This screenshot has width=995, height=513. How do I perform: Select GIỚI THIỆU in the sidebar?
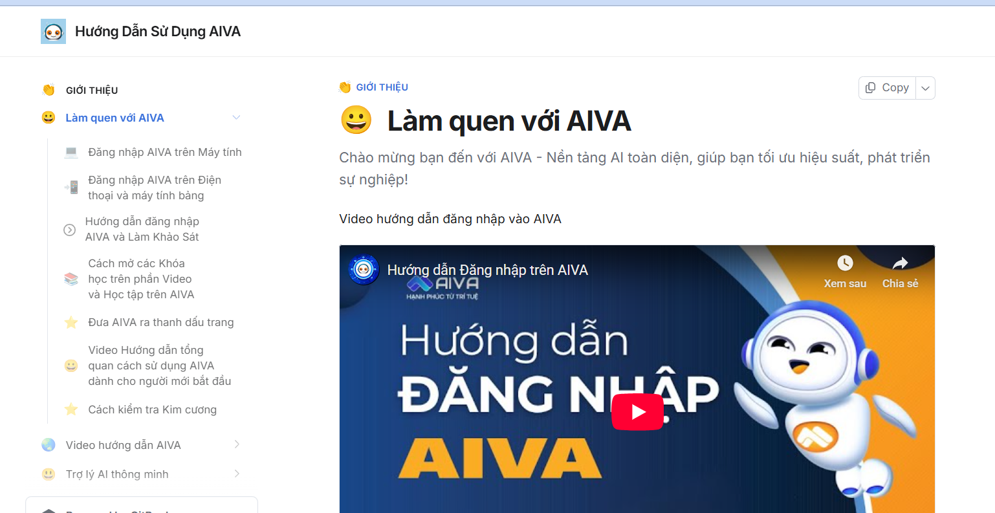click(92, 90)
